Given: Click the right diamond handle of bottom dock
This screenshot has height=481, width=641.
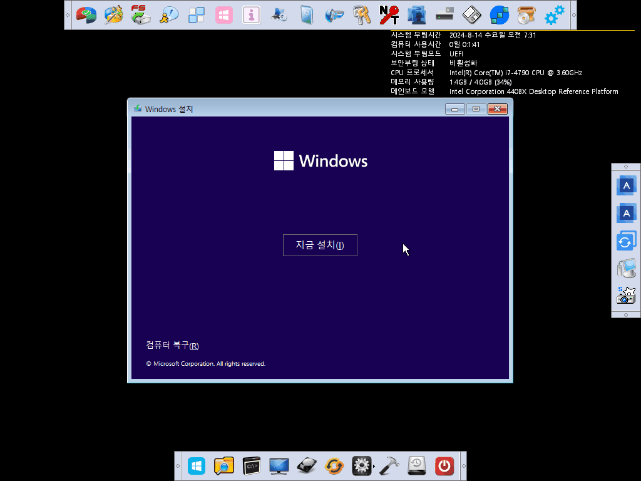Looking at the screenshot, I should [x=463, y=466].
